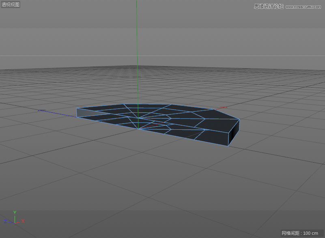Click the gizmo origin point on the model

pos(138,129)
